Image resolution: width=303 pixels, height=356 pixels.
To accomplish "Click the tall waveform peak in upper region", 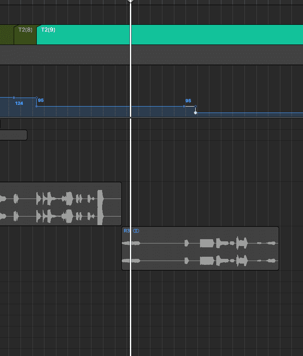I will click(100, 207).
